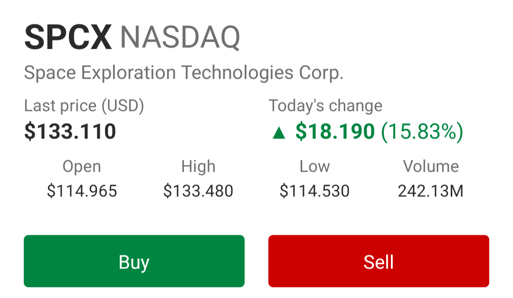
Task: Click the High price $133.480
Action: click(x=198, y=191)
